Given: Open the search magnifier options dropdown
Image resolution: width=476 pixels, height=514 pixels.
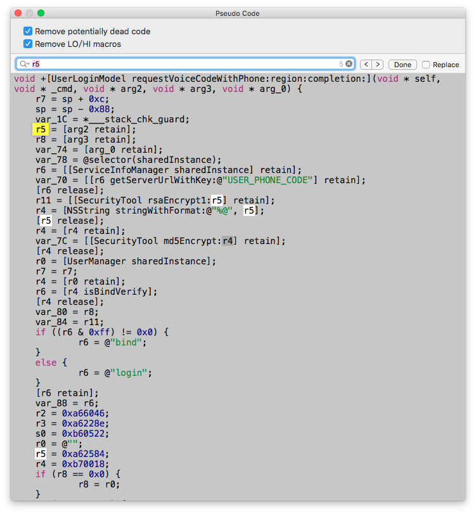Looking at the screenshot, I should pyautogui.click(x=24, y=64).
